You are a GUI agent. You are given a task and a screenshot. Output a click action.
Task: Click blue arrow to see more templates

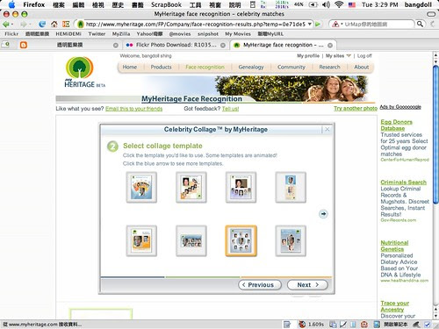[x=323, y=214]
